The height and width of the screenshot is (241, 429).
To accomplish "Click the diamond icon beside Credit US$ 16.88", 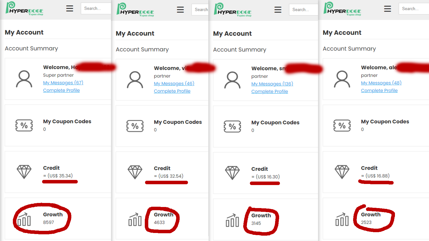I will [342, 172].
